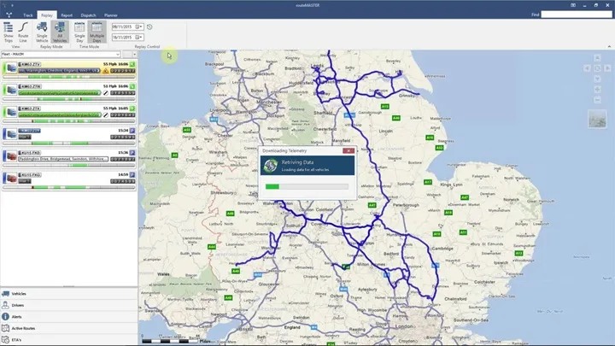This screenshot has width=615, height=346.
Task: Click the warning triangle on first vehicle
Action: (x=106, y=71)
